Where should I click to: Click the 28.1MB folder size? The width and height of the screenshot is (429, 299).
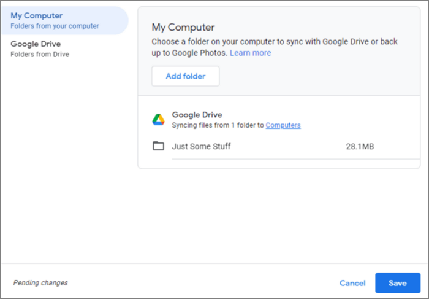click(360, 146)
